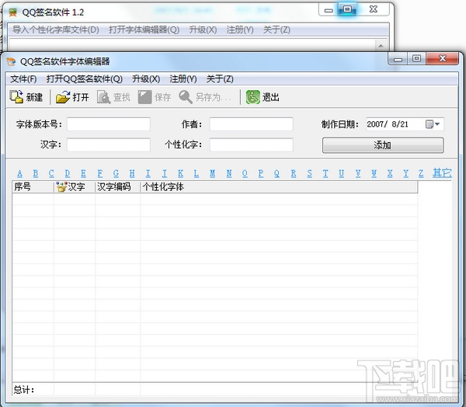The height and width of the screenshot is (407, 466).
Task: Click the letter Y index link
Action: click(x=405, y=173)
